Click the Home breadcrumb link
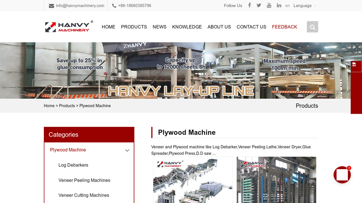362x203 pixels. point(49,106)
